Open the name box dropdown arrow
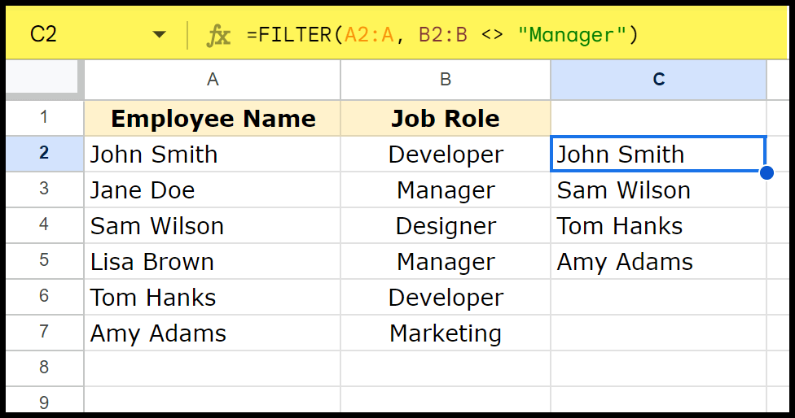 point(159,34)
